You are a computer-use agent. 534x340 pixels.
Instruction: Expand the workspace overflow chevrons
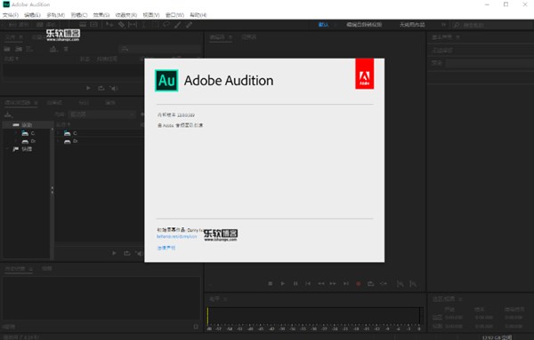443,25
